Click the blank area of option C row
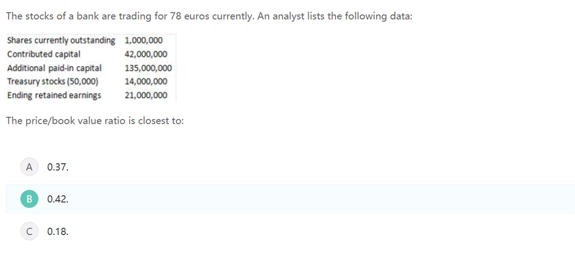The height and width of the screenshot is (262, 575). pos(319,231)
